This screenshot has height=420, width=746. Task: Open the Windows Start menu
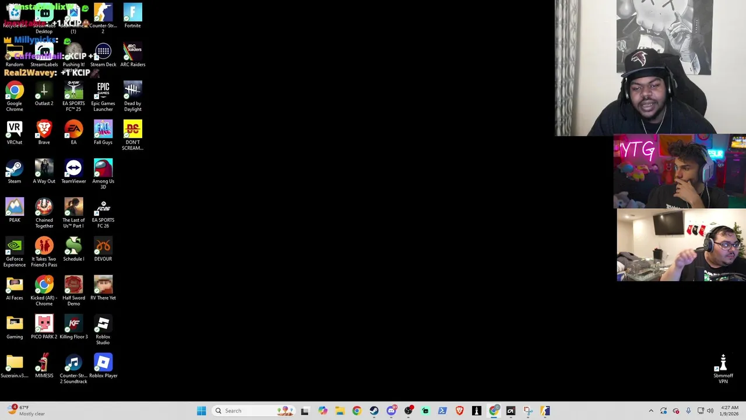click(x=201, y=411)
